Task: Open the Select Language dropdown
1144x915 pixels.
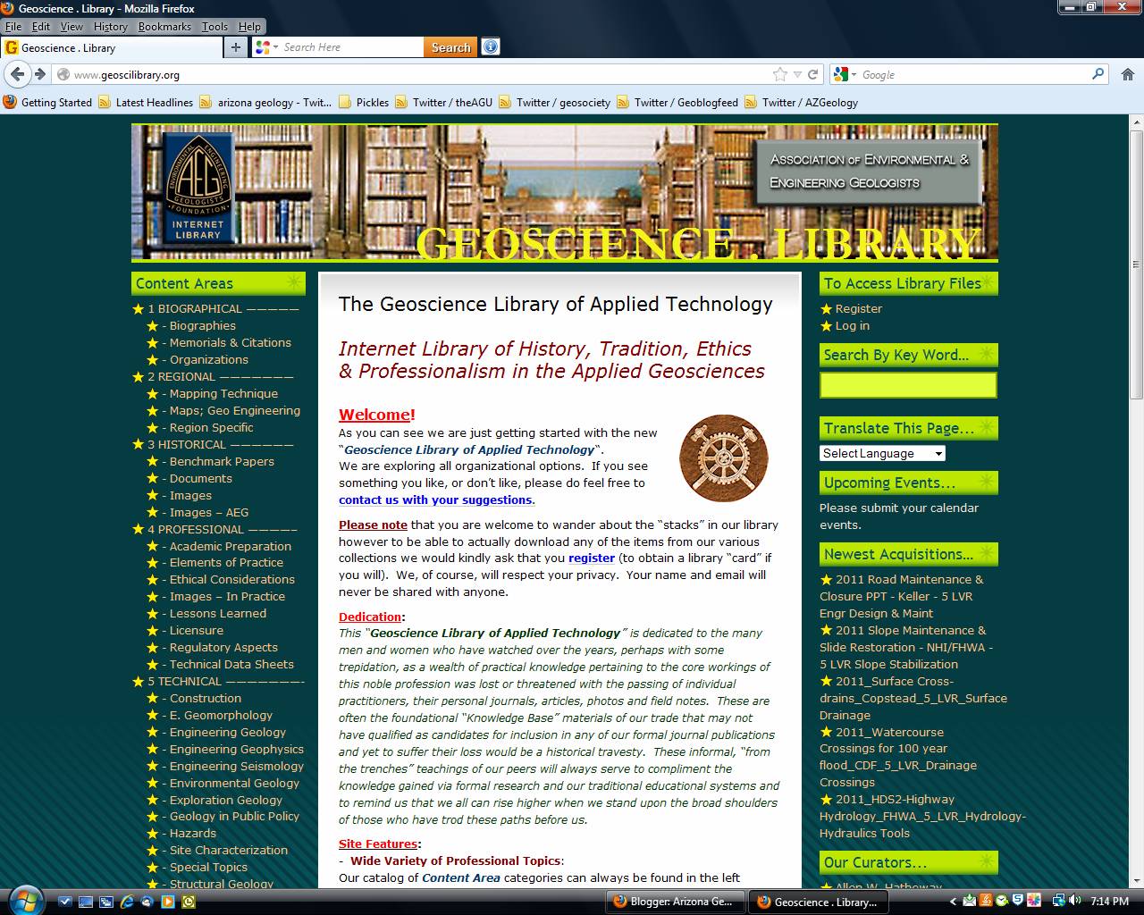Action: coord(881,453)
